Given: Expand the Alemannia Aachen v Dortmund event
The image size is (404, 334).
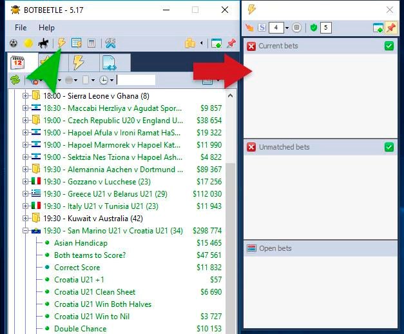Looking at the screenshot, I should click(x=25, y=170).
